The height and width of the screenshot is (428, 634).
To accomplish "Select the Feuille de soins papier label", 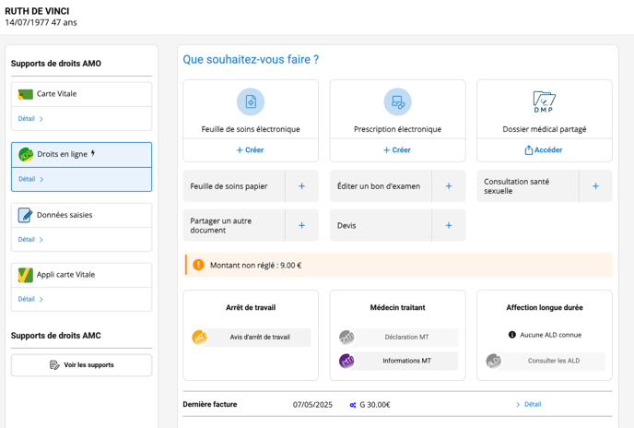I will [229, 186].
